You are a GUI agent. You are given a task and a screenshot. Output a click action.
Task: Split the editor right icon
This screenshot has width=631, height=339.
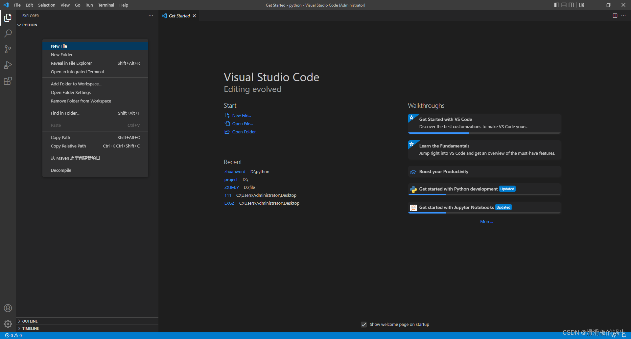click(x=615, y=16)
